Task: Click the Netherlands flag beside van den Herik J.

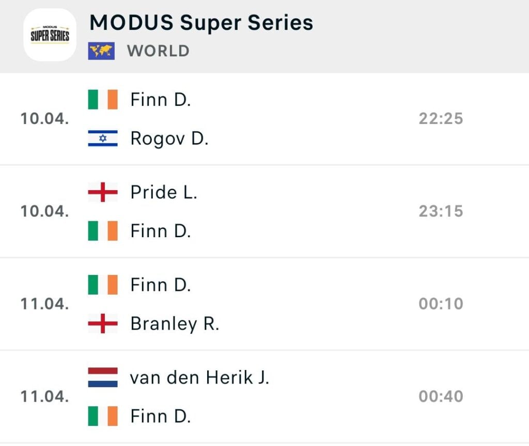Action: [103, 378]
